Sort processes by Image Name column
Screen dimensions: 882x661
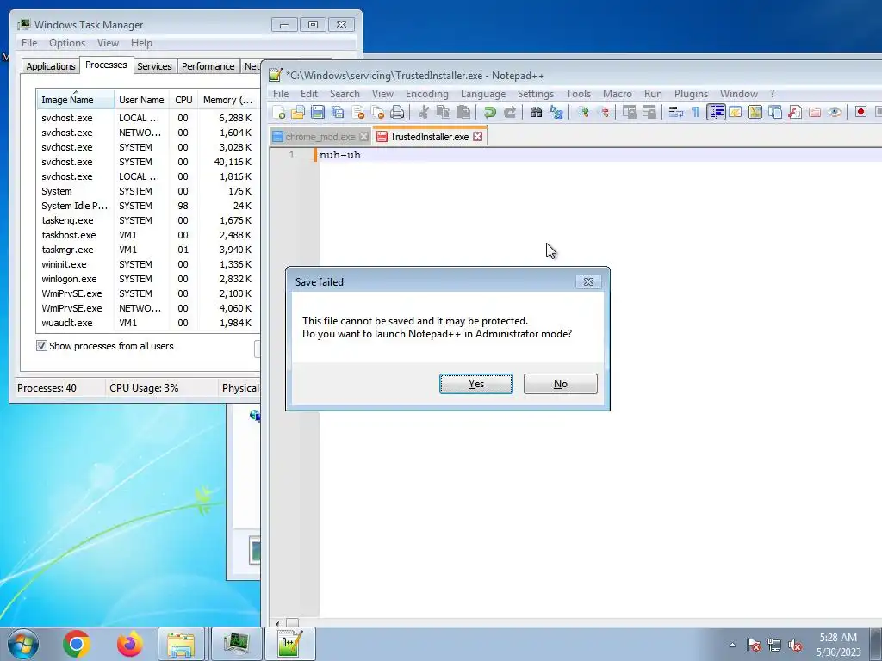(x=76, y=99)
